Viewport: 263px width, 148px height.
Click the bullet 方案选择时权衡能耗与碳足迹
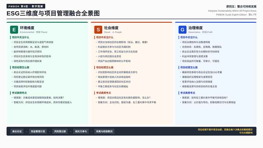(x=29, y=82)
